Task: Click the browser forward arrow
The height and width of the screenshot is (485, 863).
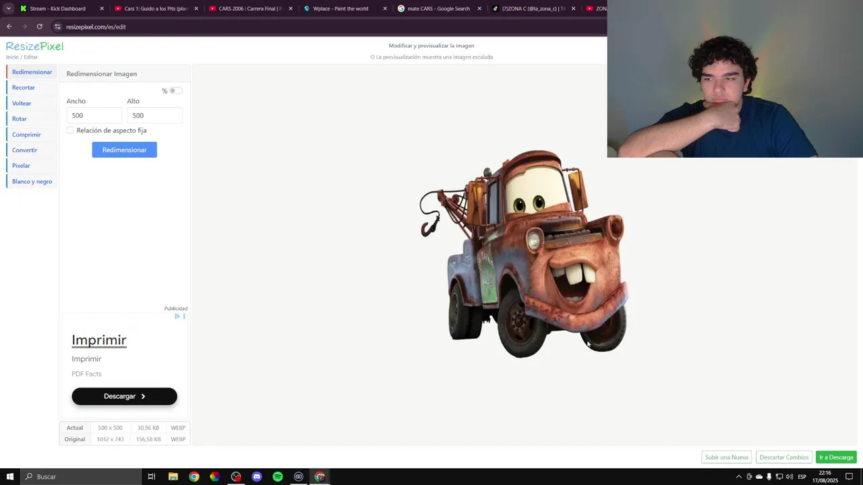Action: (x=24, y=26)
